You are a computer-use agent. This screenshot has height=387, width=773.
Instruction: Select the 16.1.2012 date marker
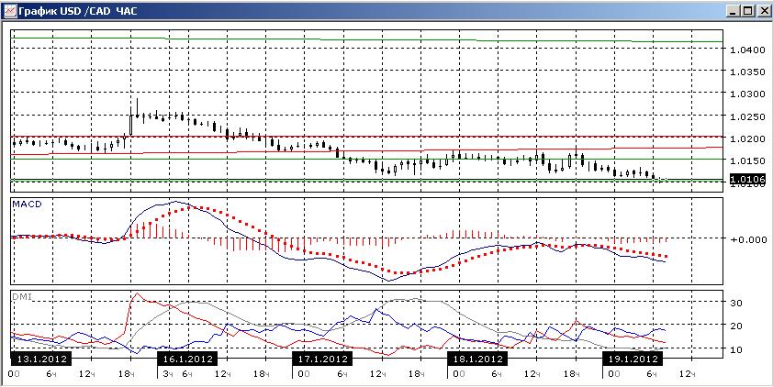[187, 358]
